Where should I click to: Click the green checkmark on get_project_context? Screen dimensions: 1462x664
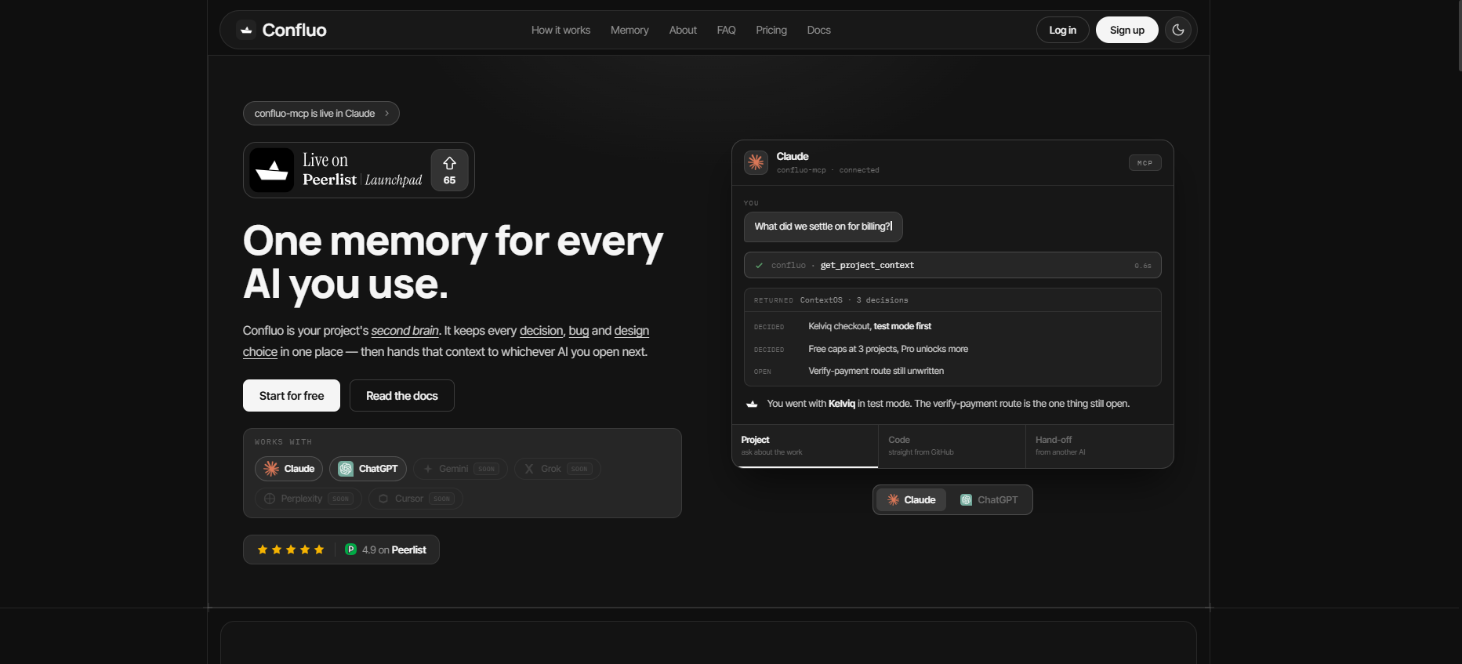(x=759, y=266)
